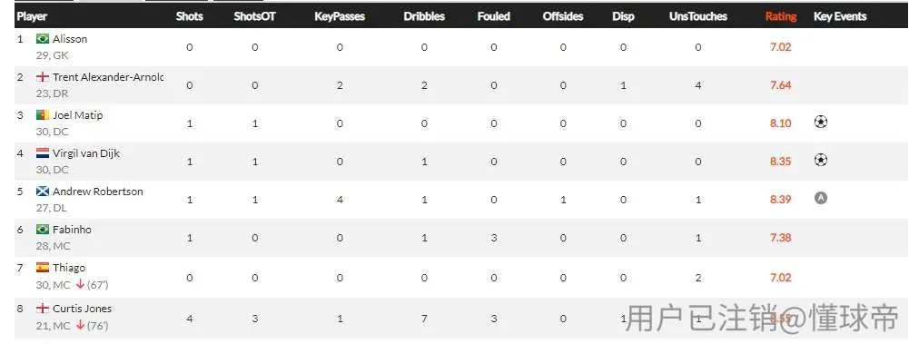Click Curtis Jones's red substitution arrow
This screenshot has width=909, height=344.
80,326
